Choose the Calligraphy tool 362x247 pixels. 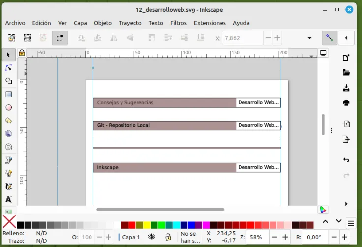[x=8, y=186]
